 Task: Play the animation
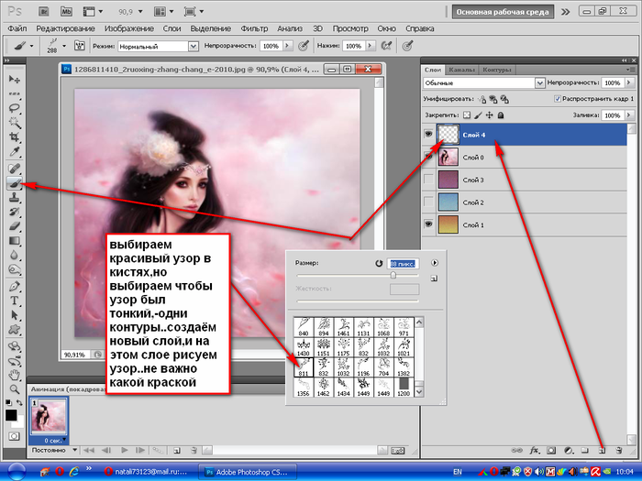[x=124, y=451]
